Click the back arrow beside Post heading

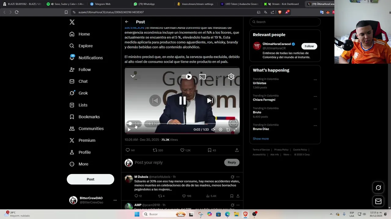point(127,22)
